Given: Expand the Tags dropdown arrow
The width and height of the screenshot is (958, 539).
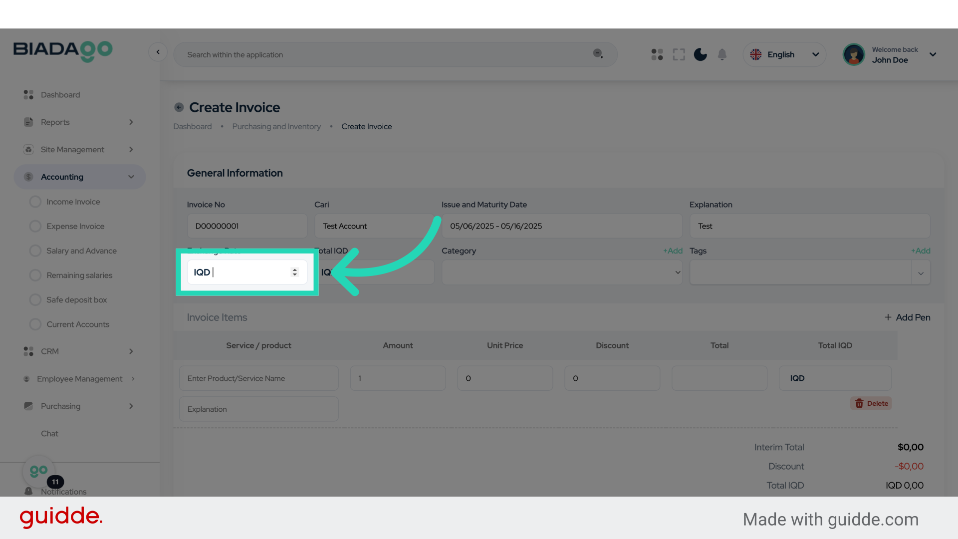Looking at the screenshot, I should coord(921,273).
